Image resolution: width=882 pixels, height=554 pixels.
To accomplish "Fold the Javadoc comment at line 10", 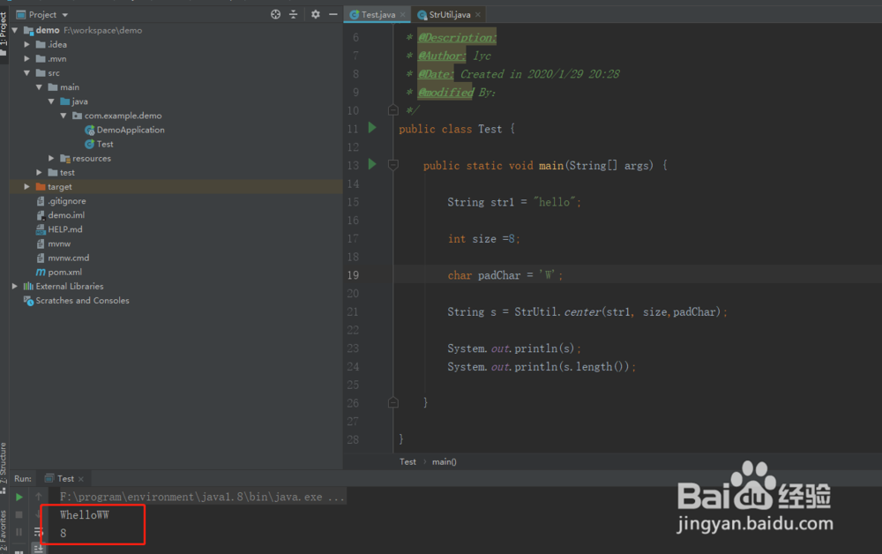I will [x=393, y=109].
